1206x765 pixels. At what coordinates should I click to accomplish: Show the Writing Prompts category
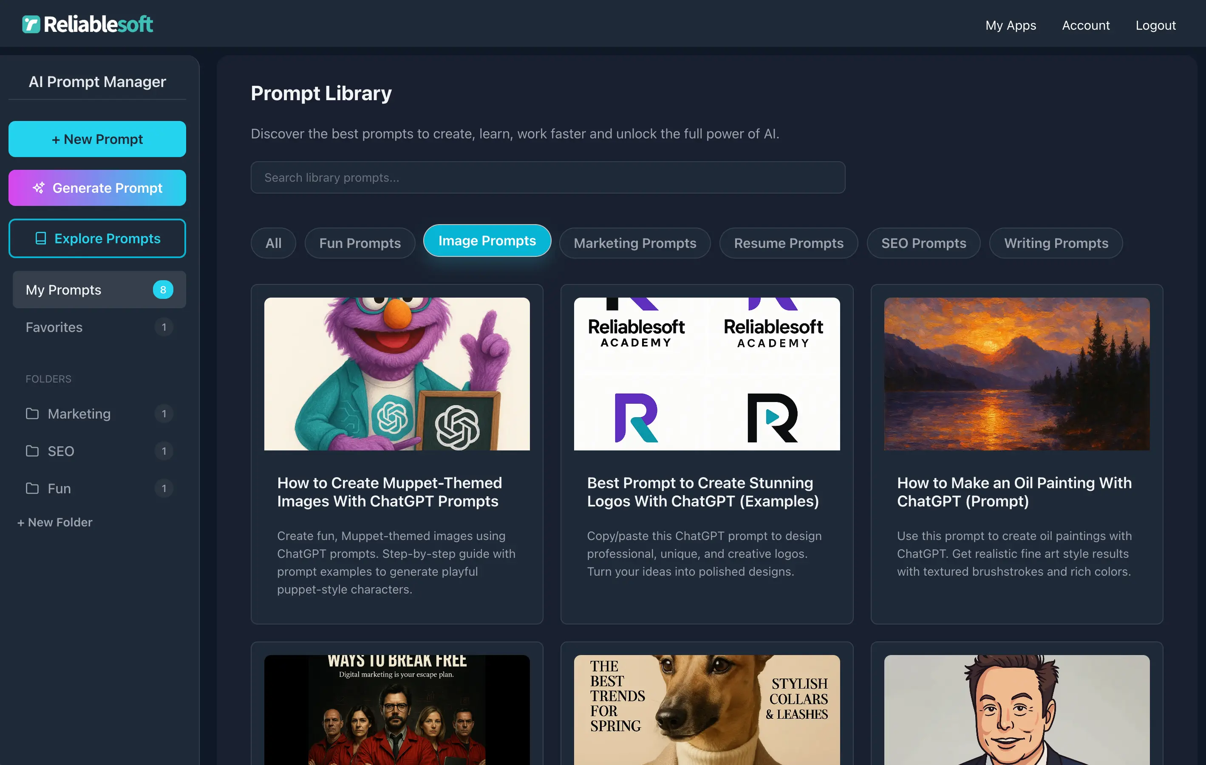(x=1056, y=243)
